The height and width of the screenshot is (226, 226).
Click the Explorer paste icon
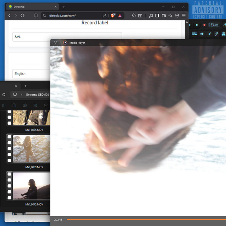coord(14,105)
